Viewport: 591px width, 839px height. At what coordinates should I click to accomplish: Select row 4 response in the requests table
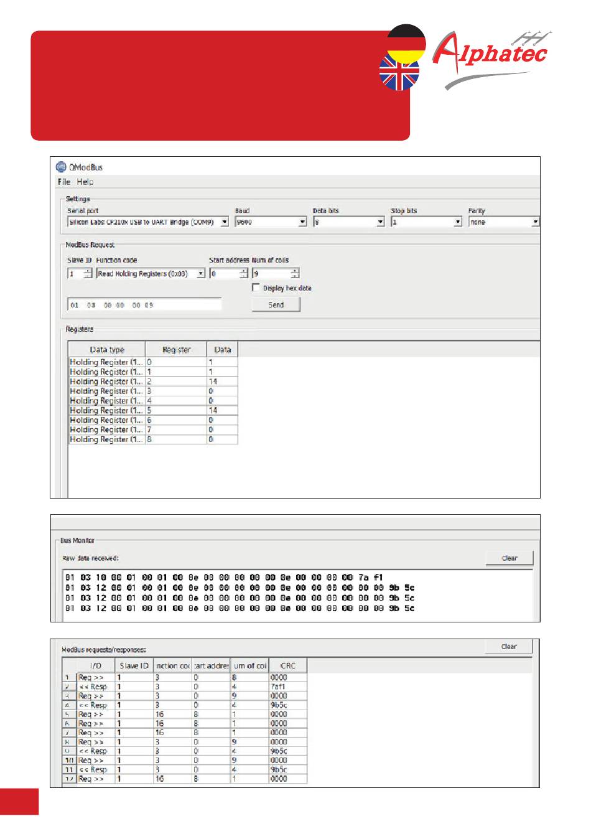coord(185,705)
